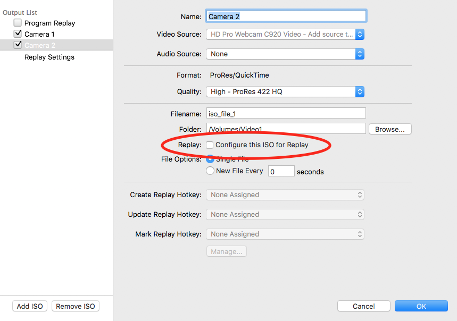
Task: Click the seconds interval input field
Action: pyautogui.click(x=280, y=171)
